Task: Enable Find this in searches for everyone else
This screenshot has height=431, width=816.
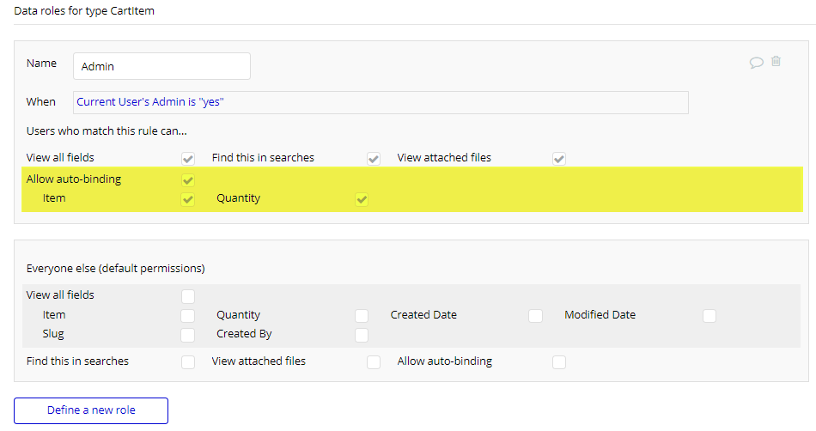Action: [188, 361]
